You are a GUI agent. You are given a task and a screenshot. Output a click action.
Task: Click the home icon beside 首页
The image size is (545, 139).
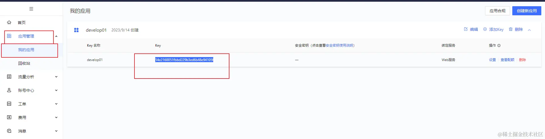9,22
